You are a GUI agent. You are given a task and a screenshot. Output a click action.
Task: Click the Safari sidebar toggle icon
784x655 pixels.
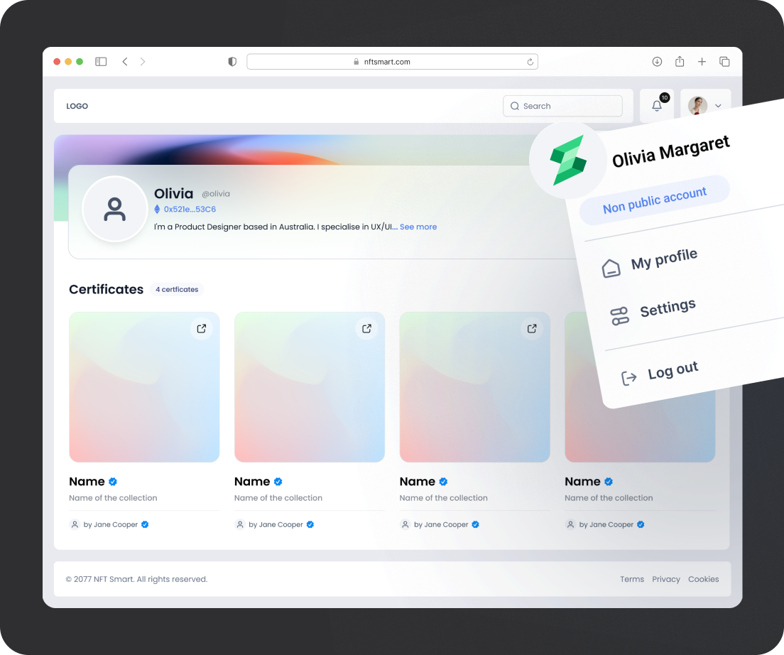point(101,62)
